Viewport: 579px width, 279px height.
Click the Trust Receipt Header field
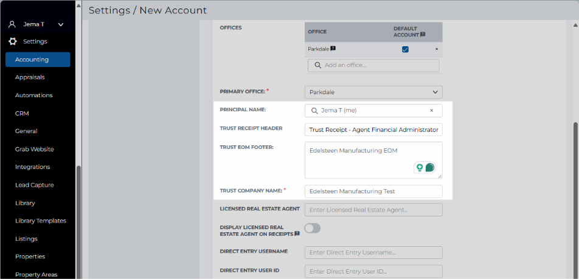tap(373, 129)
